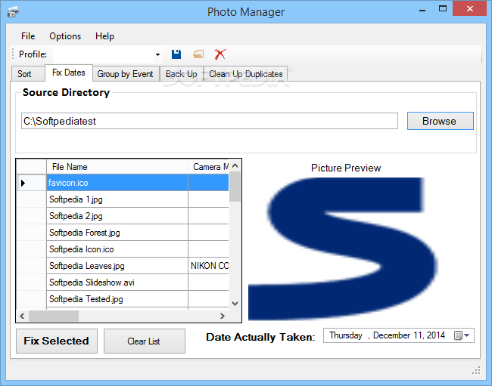Click the NIKON camera cell
Image resolution: width=492 pixels, height=386 pixels.
209,265
